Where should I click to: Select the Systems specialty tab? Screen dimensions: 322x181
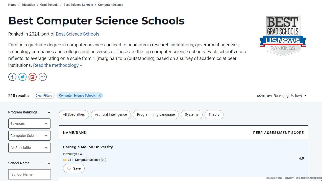[192, 114]
